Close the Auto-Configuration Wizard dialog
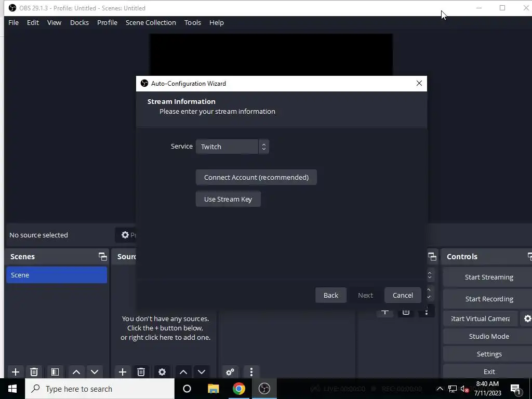 [x=419, y=84]
